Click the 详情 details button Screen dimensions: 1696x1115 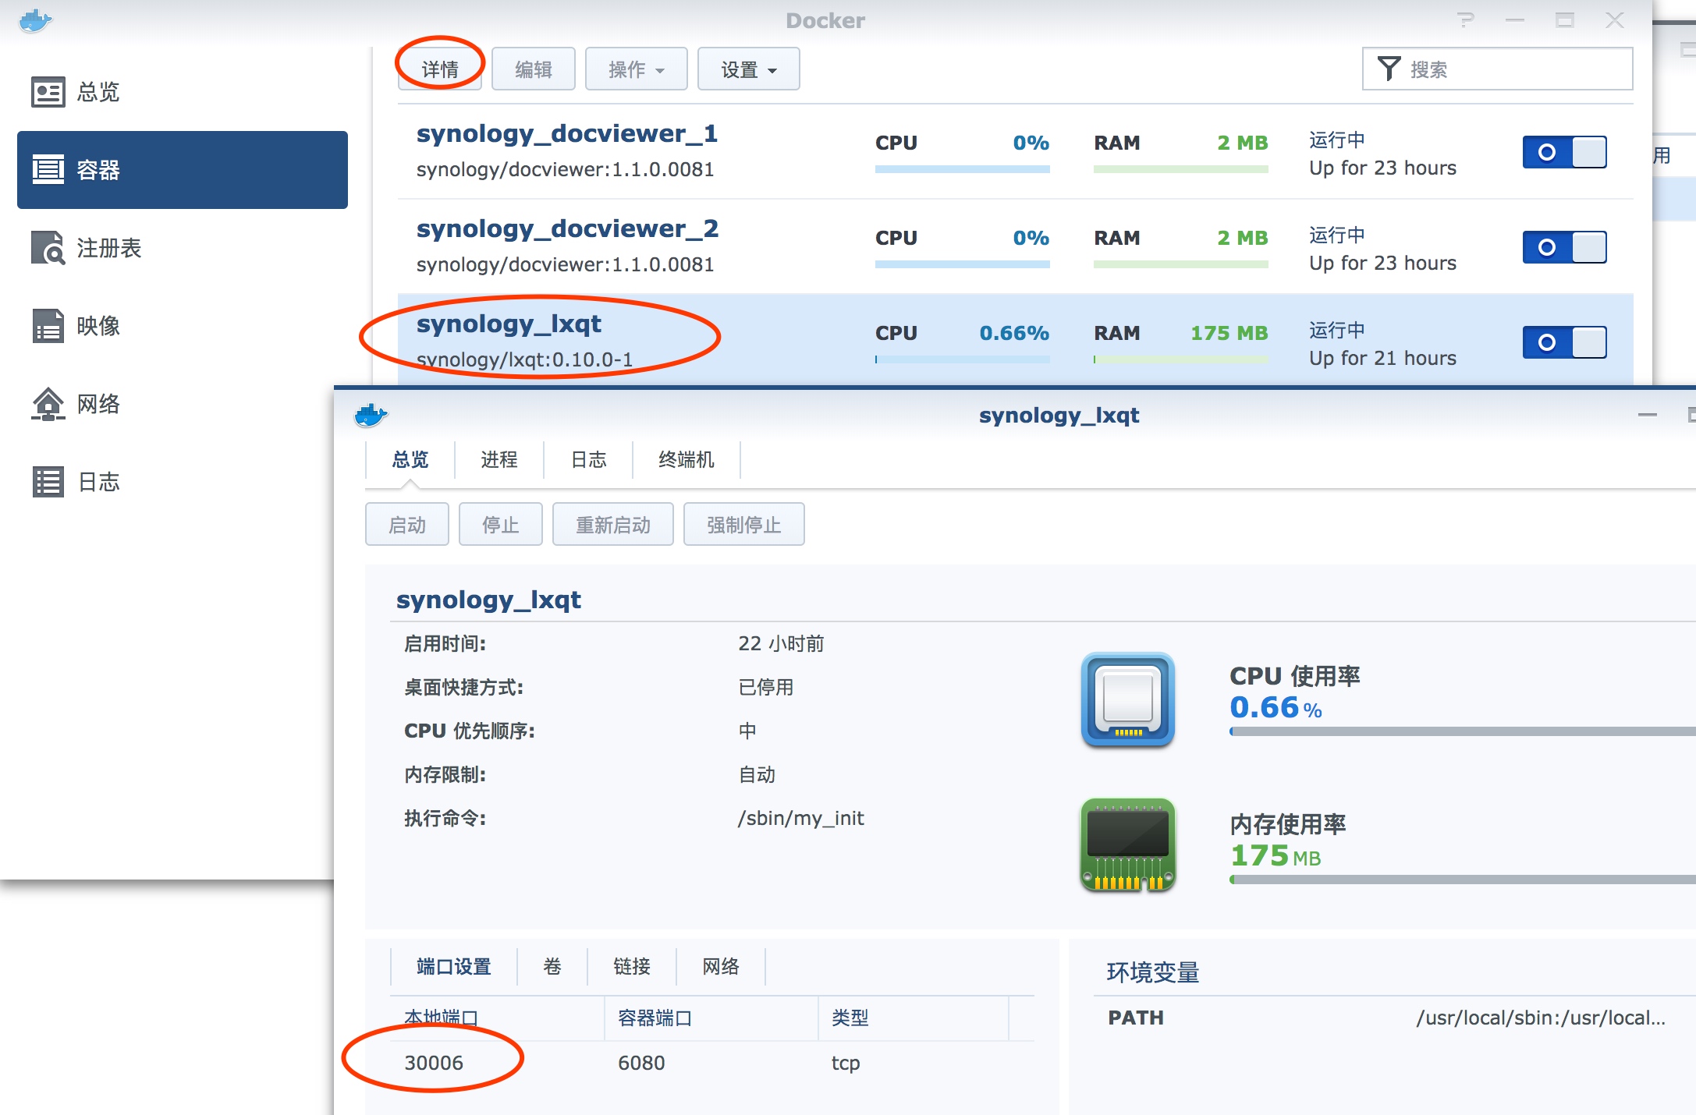pyautogui.click(x=440, y=69)
